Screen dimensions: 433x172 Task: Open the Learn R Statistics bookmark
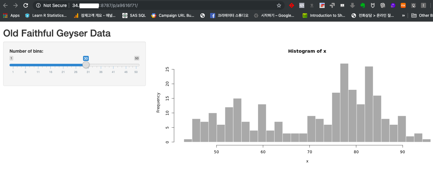pos(46,15)
